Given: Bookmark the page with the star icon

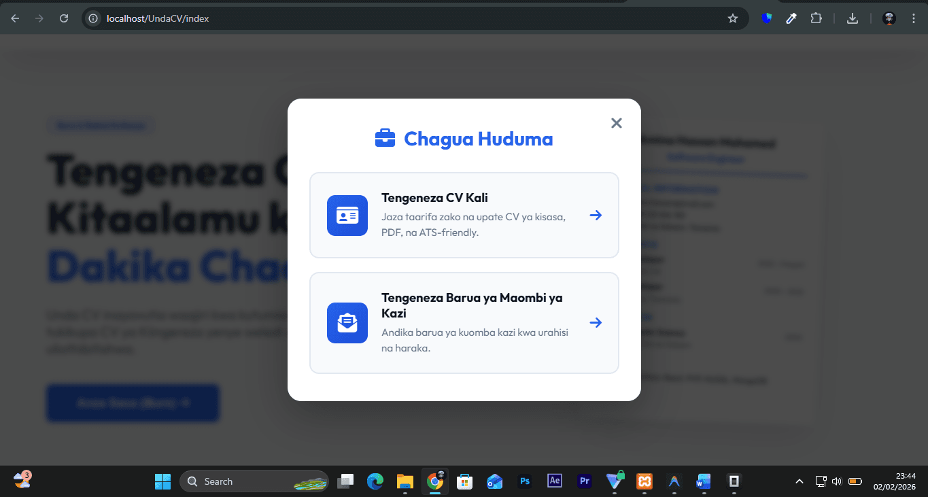Looking at the screenshot, I should [733, 18].
